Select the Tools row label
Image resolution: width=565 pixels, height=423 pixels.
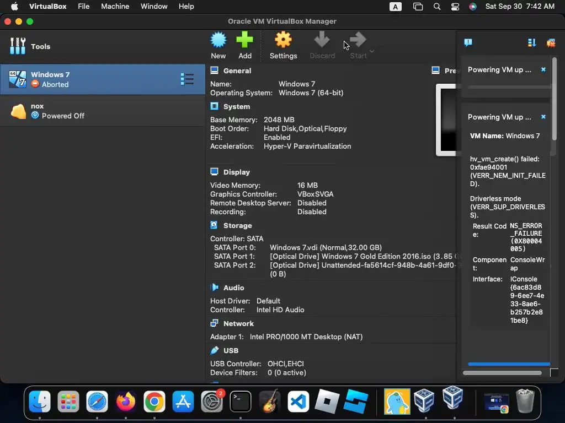[x=40, y=46]
